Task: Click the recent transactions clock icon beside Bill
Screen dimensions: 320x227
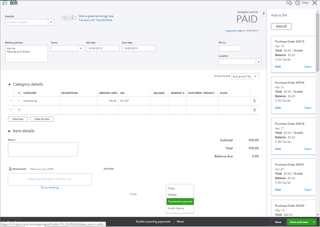Action: pos(5,3)
